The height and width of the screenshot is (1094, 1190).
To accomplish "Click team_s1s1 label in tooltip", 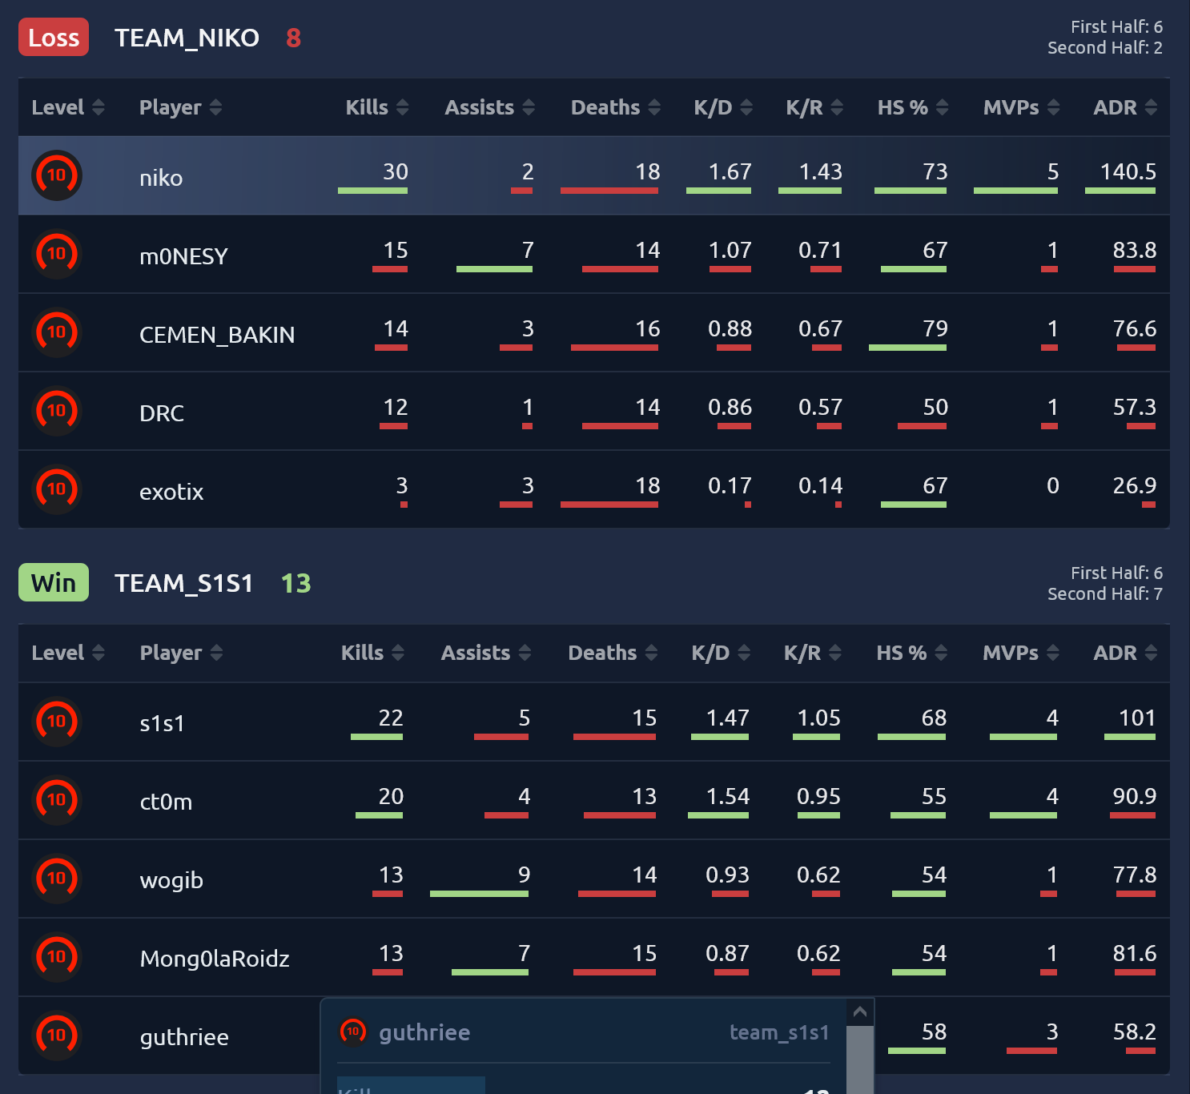I will pos(779,1033).
